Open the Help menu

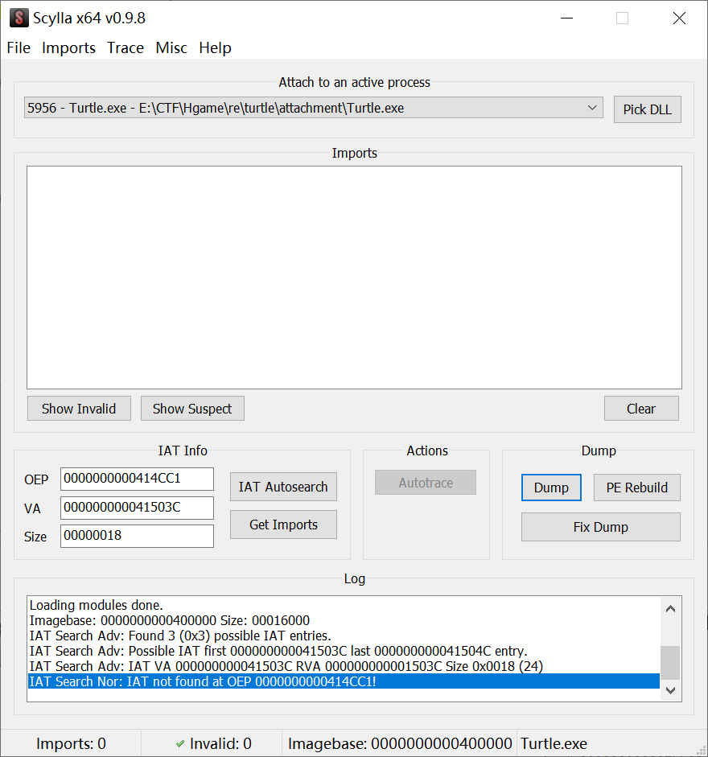tap(215, 47)
